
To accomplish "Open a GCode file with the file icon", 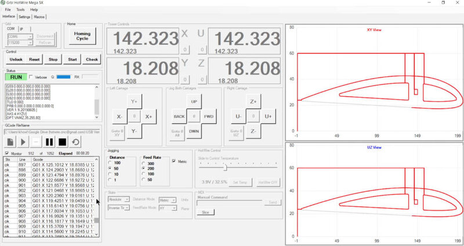I will click(10, 142).
